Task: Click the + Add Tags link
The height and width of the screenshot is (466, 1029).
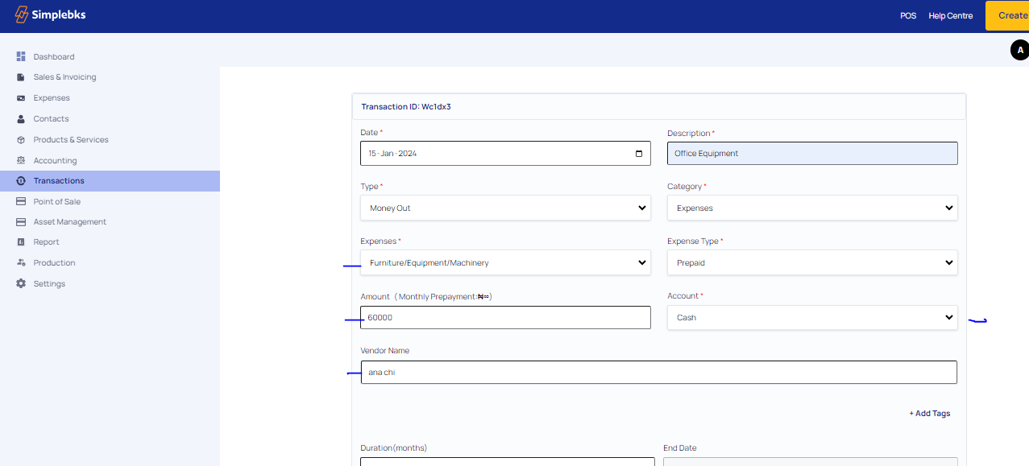Action: [930, 414]
